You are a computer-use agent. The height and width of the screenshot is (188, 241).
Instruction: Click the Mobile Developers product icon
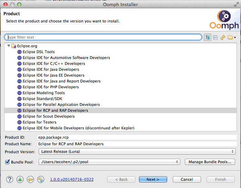pos(19,128)
